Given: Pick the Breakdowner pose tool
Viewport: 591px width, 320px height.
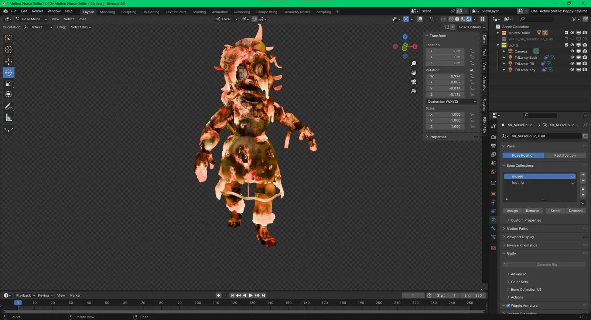Looking at the screenshot, I should click(8, 130).
